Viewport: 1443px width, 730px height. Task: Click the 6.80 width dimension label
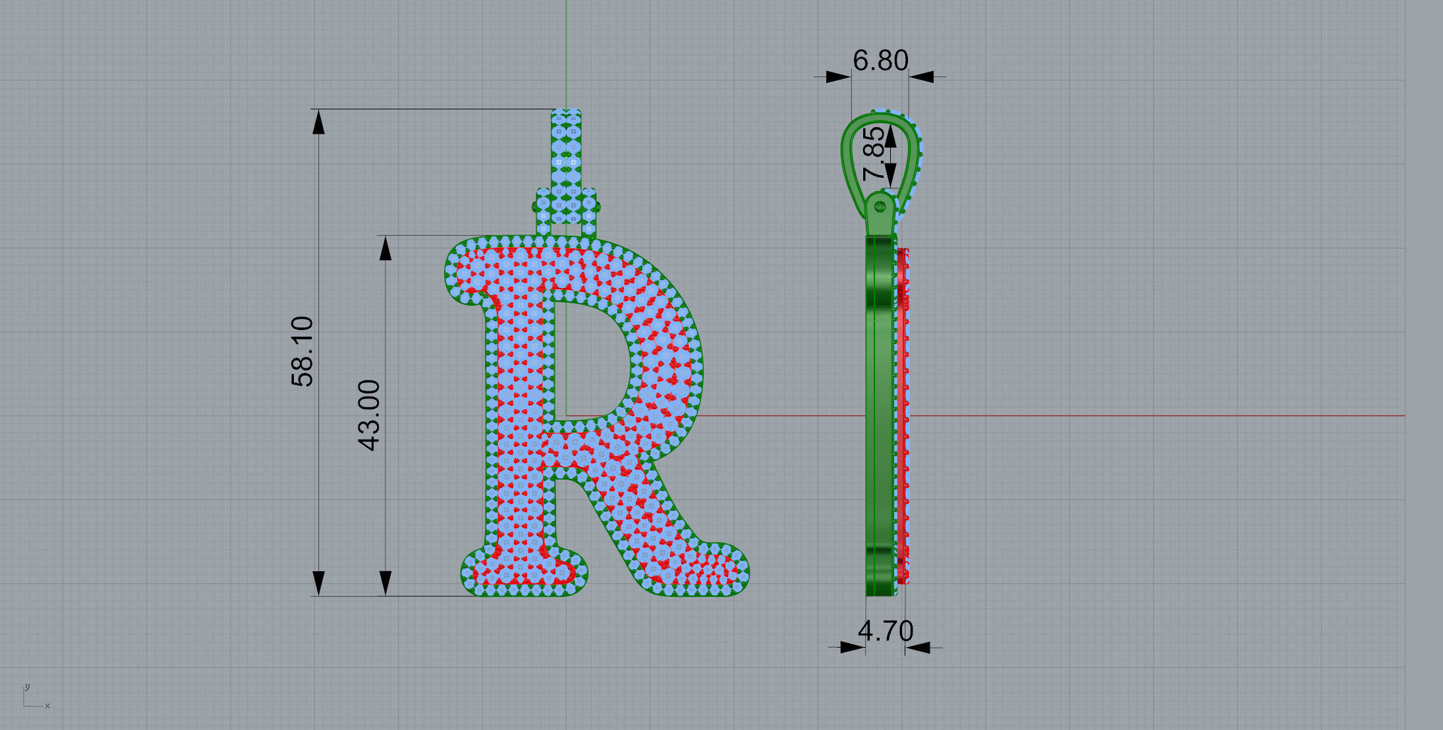pos(880,61)
